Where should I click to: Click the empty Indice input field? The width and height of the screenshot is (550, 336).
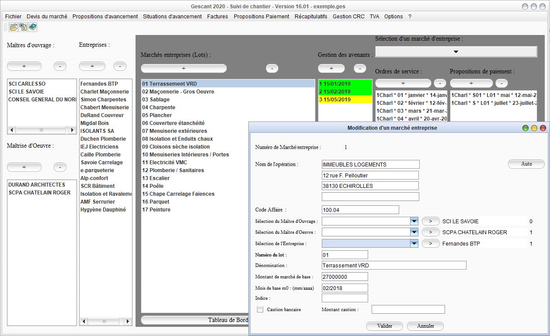click(345, 298)
